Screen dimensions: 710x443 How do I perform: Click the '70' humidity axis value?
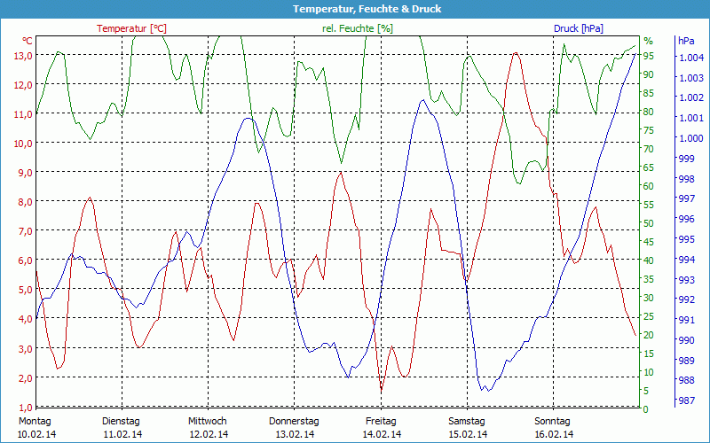[649, 149]
